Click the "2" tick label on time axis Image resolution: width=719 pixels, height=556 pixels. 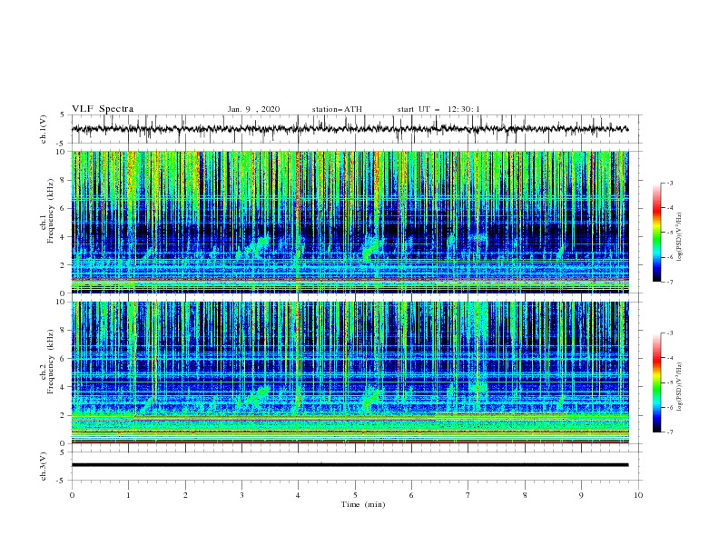coord(185,495)
